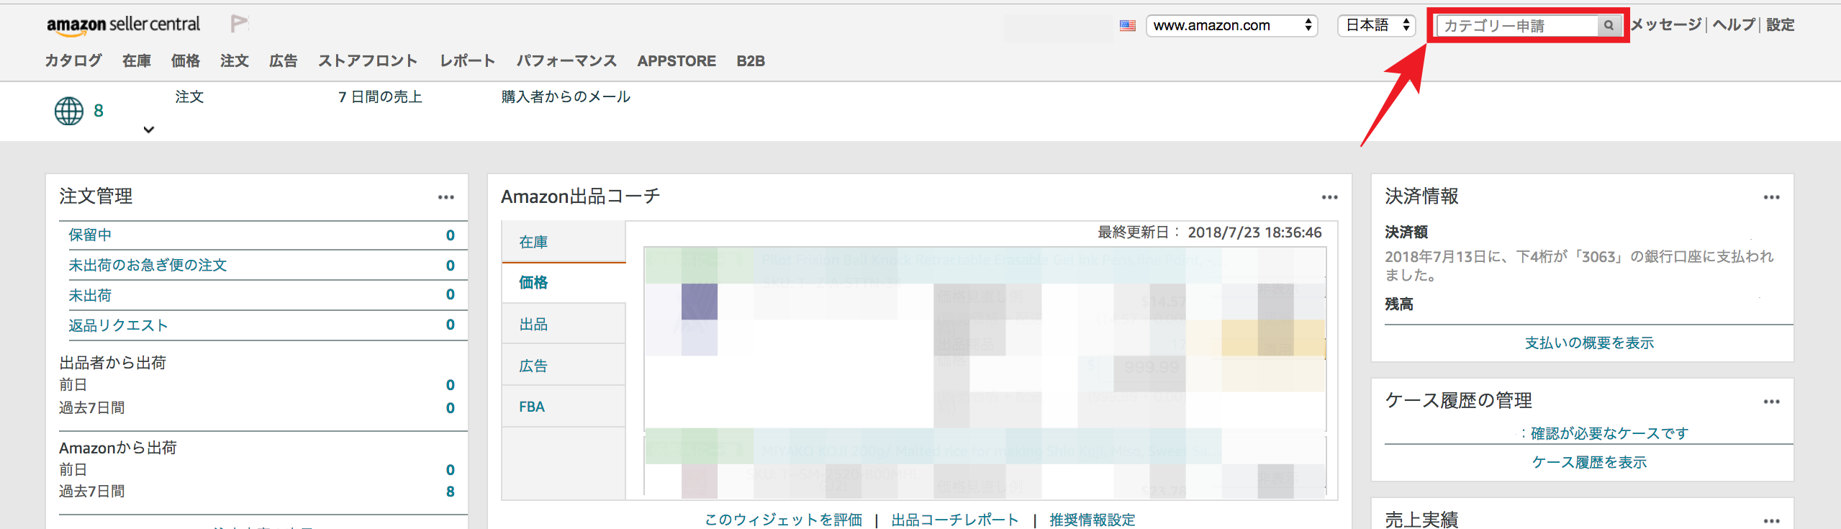The height and width of the screenshot is (529, 1841).
Task: Click the 決済額 label in 決済情報
Action: 1406,232
